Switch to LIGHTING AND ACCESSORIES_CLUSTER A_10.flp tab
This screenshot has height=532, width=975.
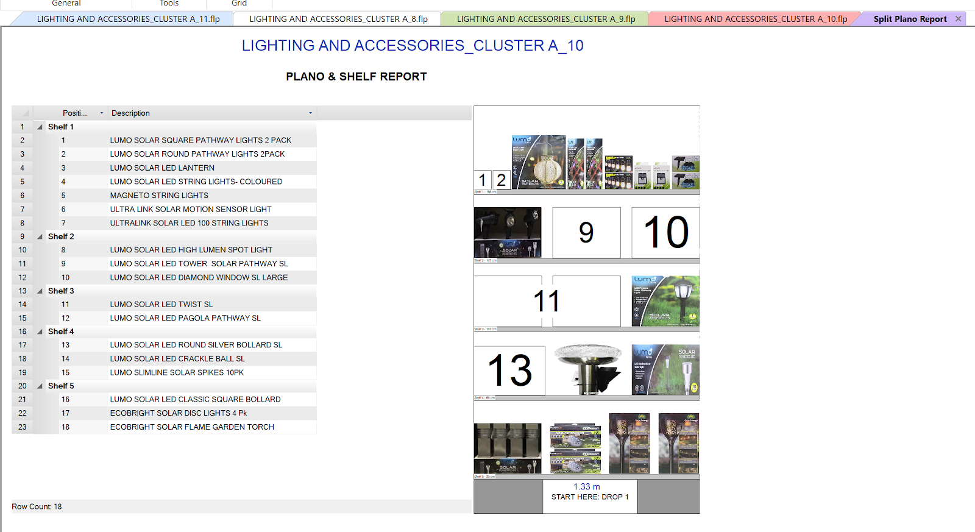[x=756, y=19]
